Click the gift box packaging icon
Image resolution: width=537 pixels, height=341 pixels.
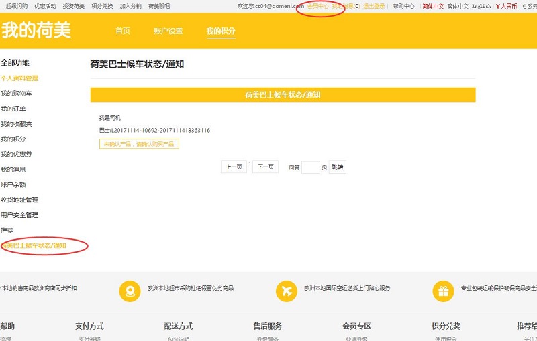(444, 291)
